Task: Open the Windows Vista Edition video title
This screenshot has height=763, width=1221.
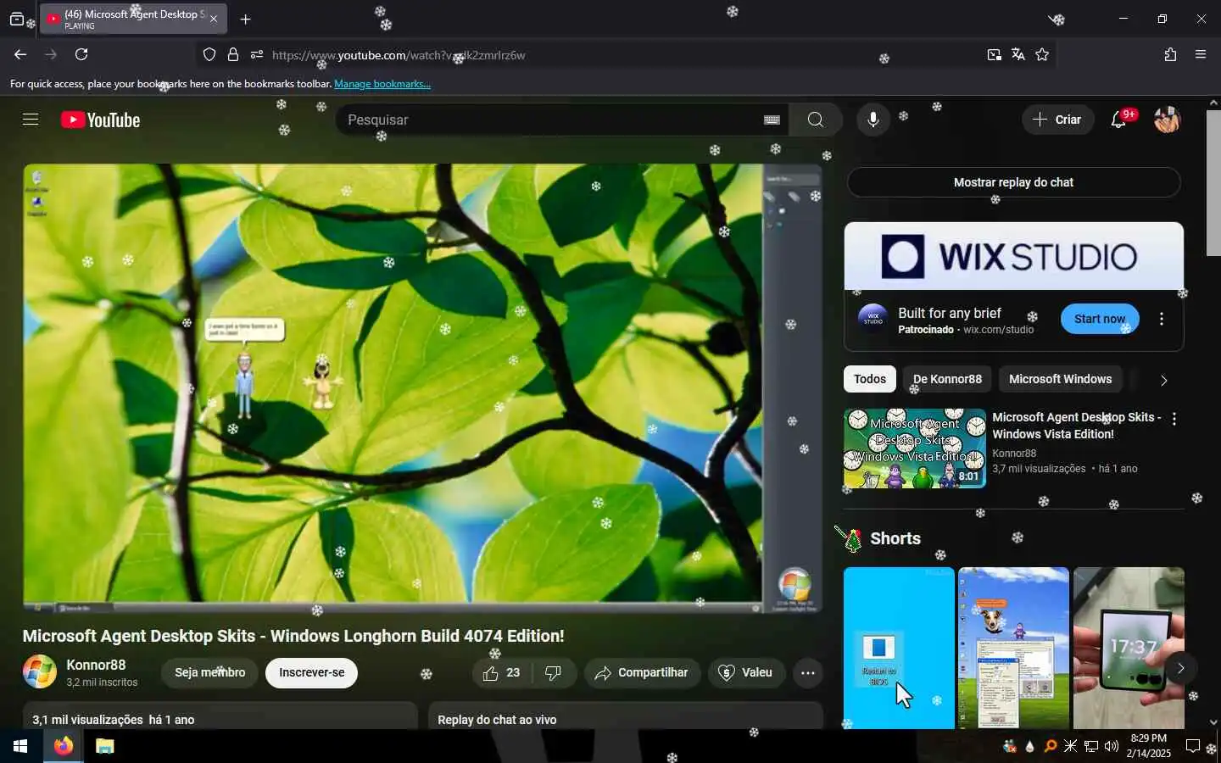Action: point(1077,426)
